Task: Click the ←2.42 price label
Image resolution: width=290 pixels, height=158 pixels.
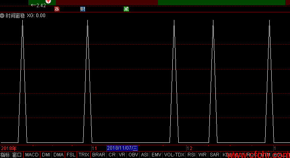Action: [x=38, y=5]
